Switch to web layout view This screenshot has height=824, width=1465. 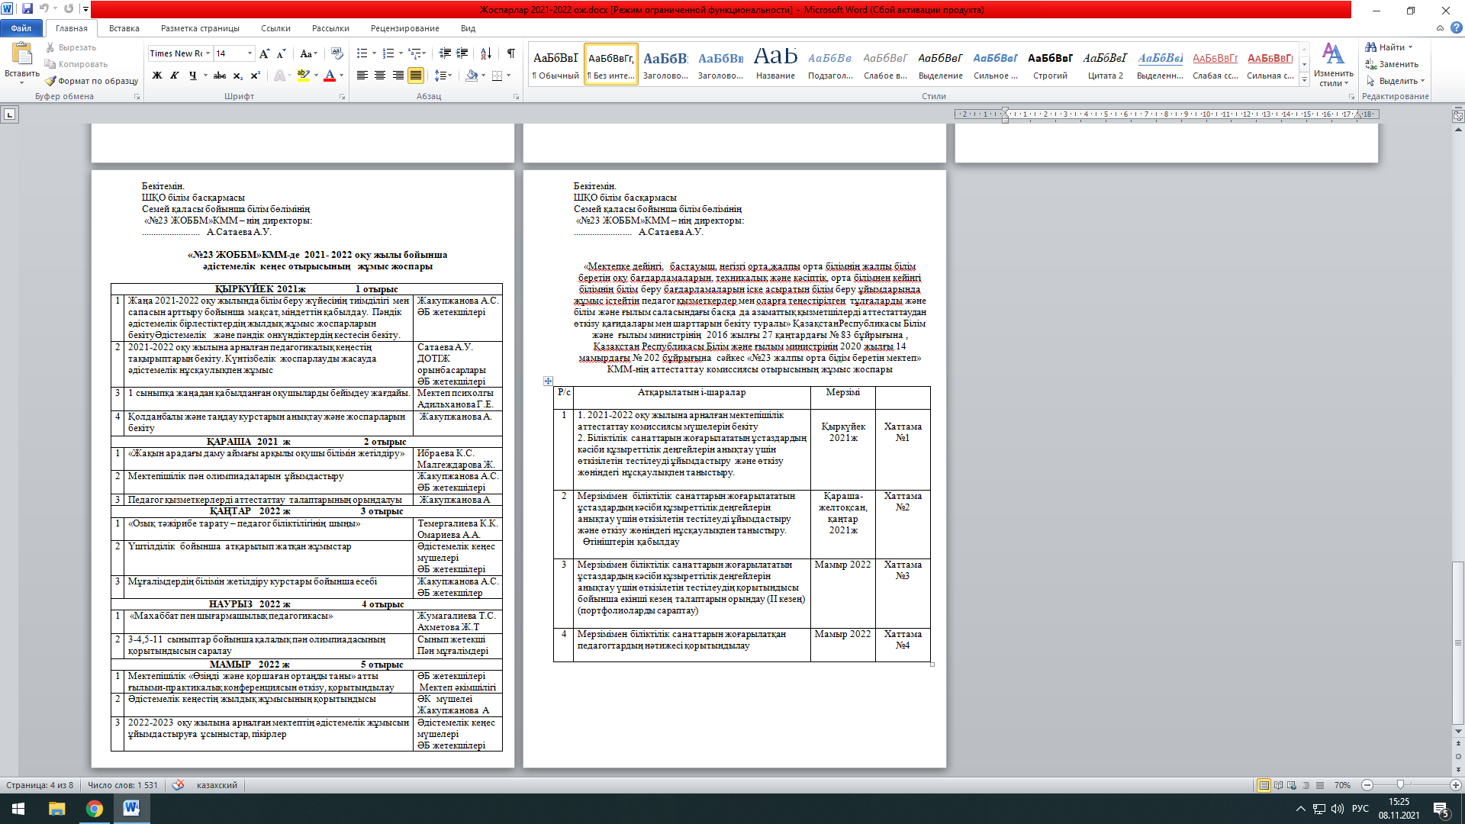click(x=1292, y=785)
